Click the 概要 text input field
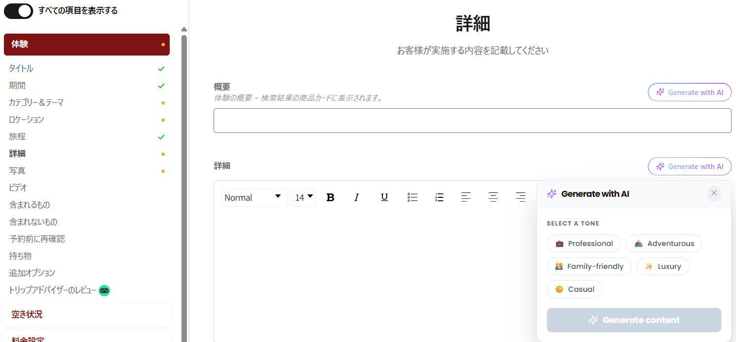 [472, 120]
